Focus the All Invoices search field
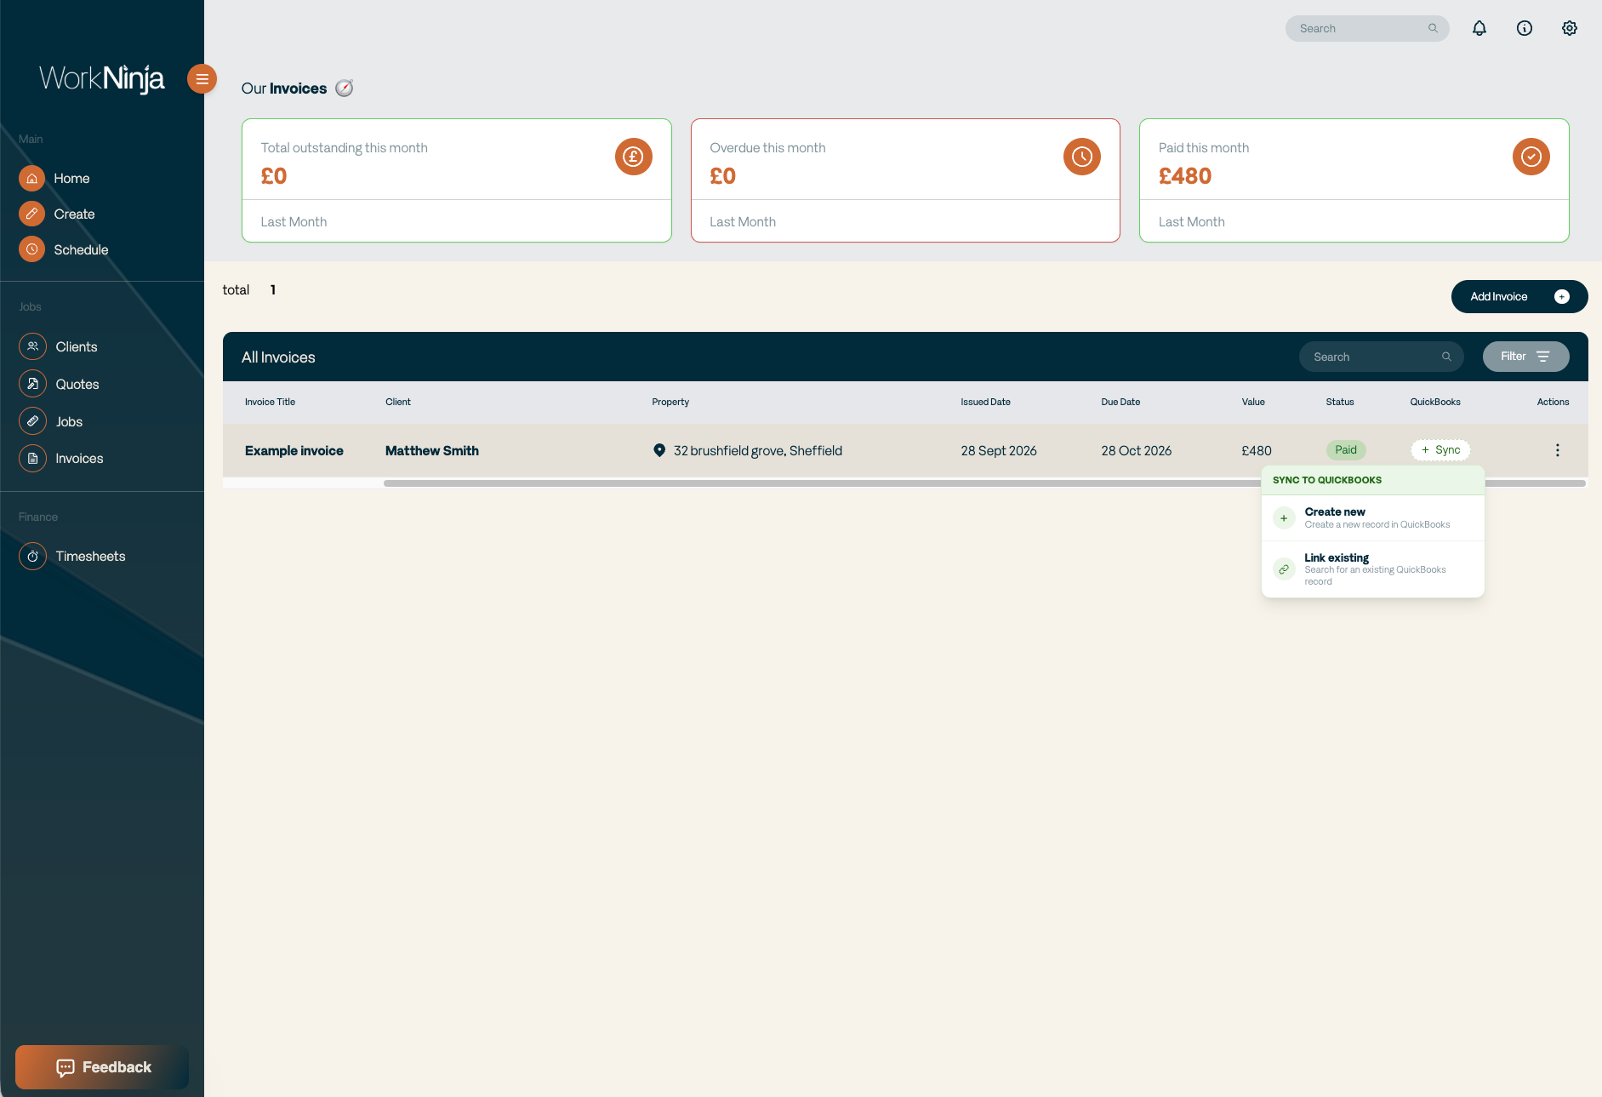This screenshot has height=1097, width=1602. click(1381, 357)
